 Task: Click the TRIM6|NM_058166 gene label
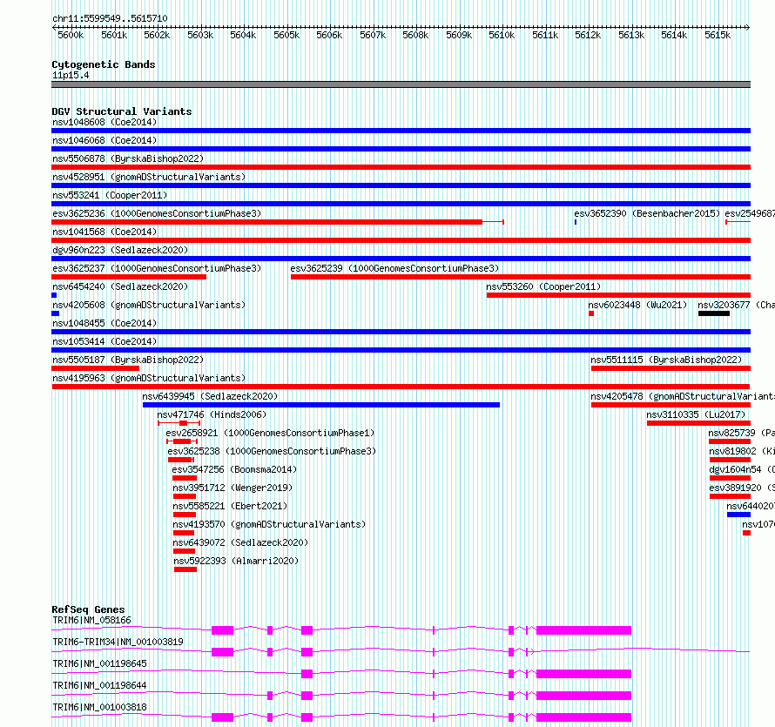click(x=91, y=620)
